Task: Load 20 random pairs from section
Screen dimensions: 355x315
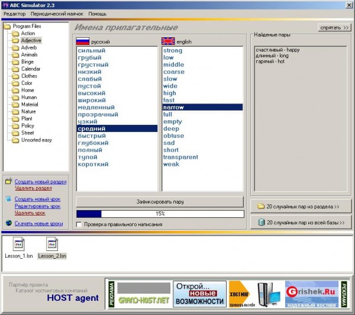Action: [302, 206]
